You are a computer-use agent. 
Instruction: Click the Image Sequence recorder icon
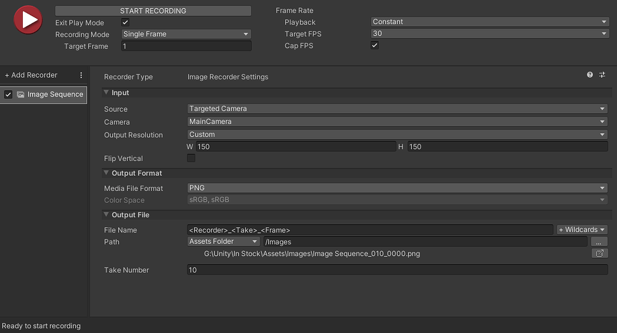pos(20,95)
